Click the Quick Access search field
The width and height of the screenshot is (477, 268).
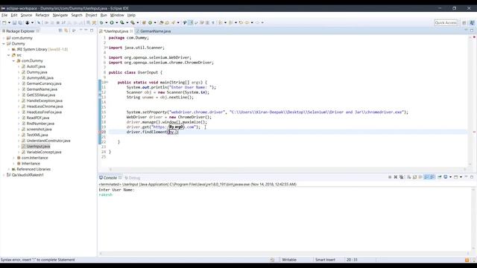click(x=446, y=22)
